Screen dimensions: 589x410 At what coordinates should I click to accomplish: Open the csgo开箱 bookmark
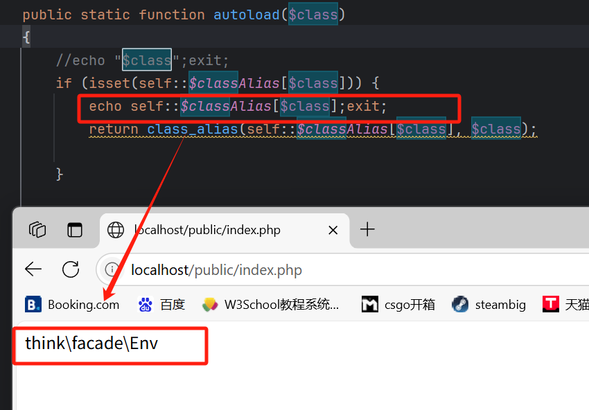coord(398,305)
